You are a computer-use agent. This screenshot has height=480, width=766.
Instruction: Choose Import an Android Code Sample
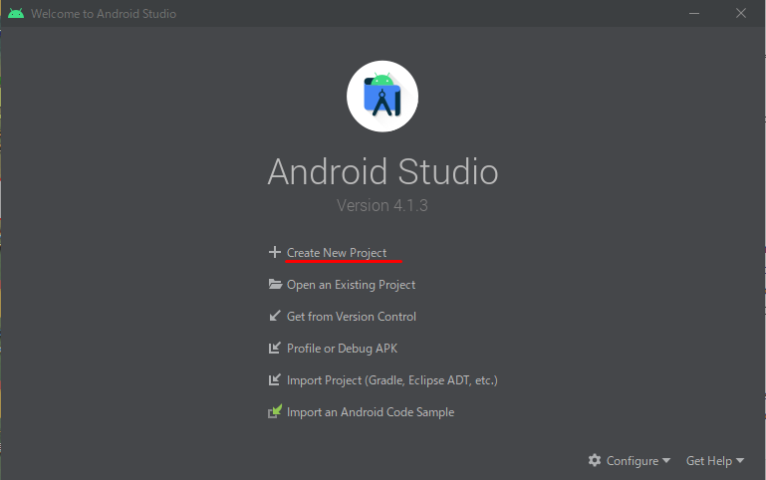[x=371, y=412]
